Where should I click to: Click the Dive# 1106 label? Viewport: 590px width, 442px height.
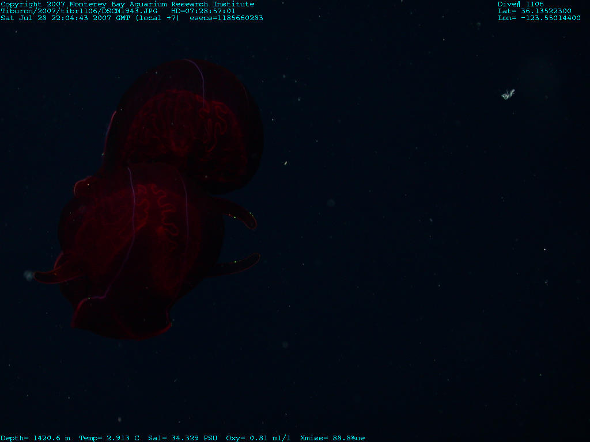pyautogui.click(x=520, y=4)
